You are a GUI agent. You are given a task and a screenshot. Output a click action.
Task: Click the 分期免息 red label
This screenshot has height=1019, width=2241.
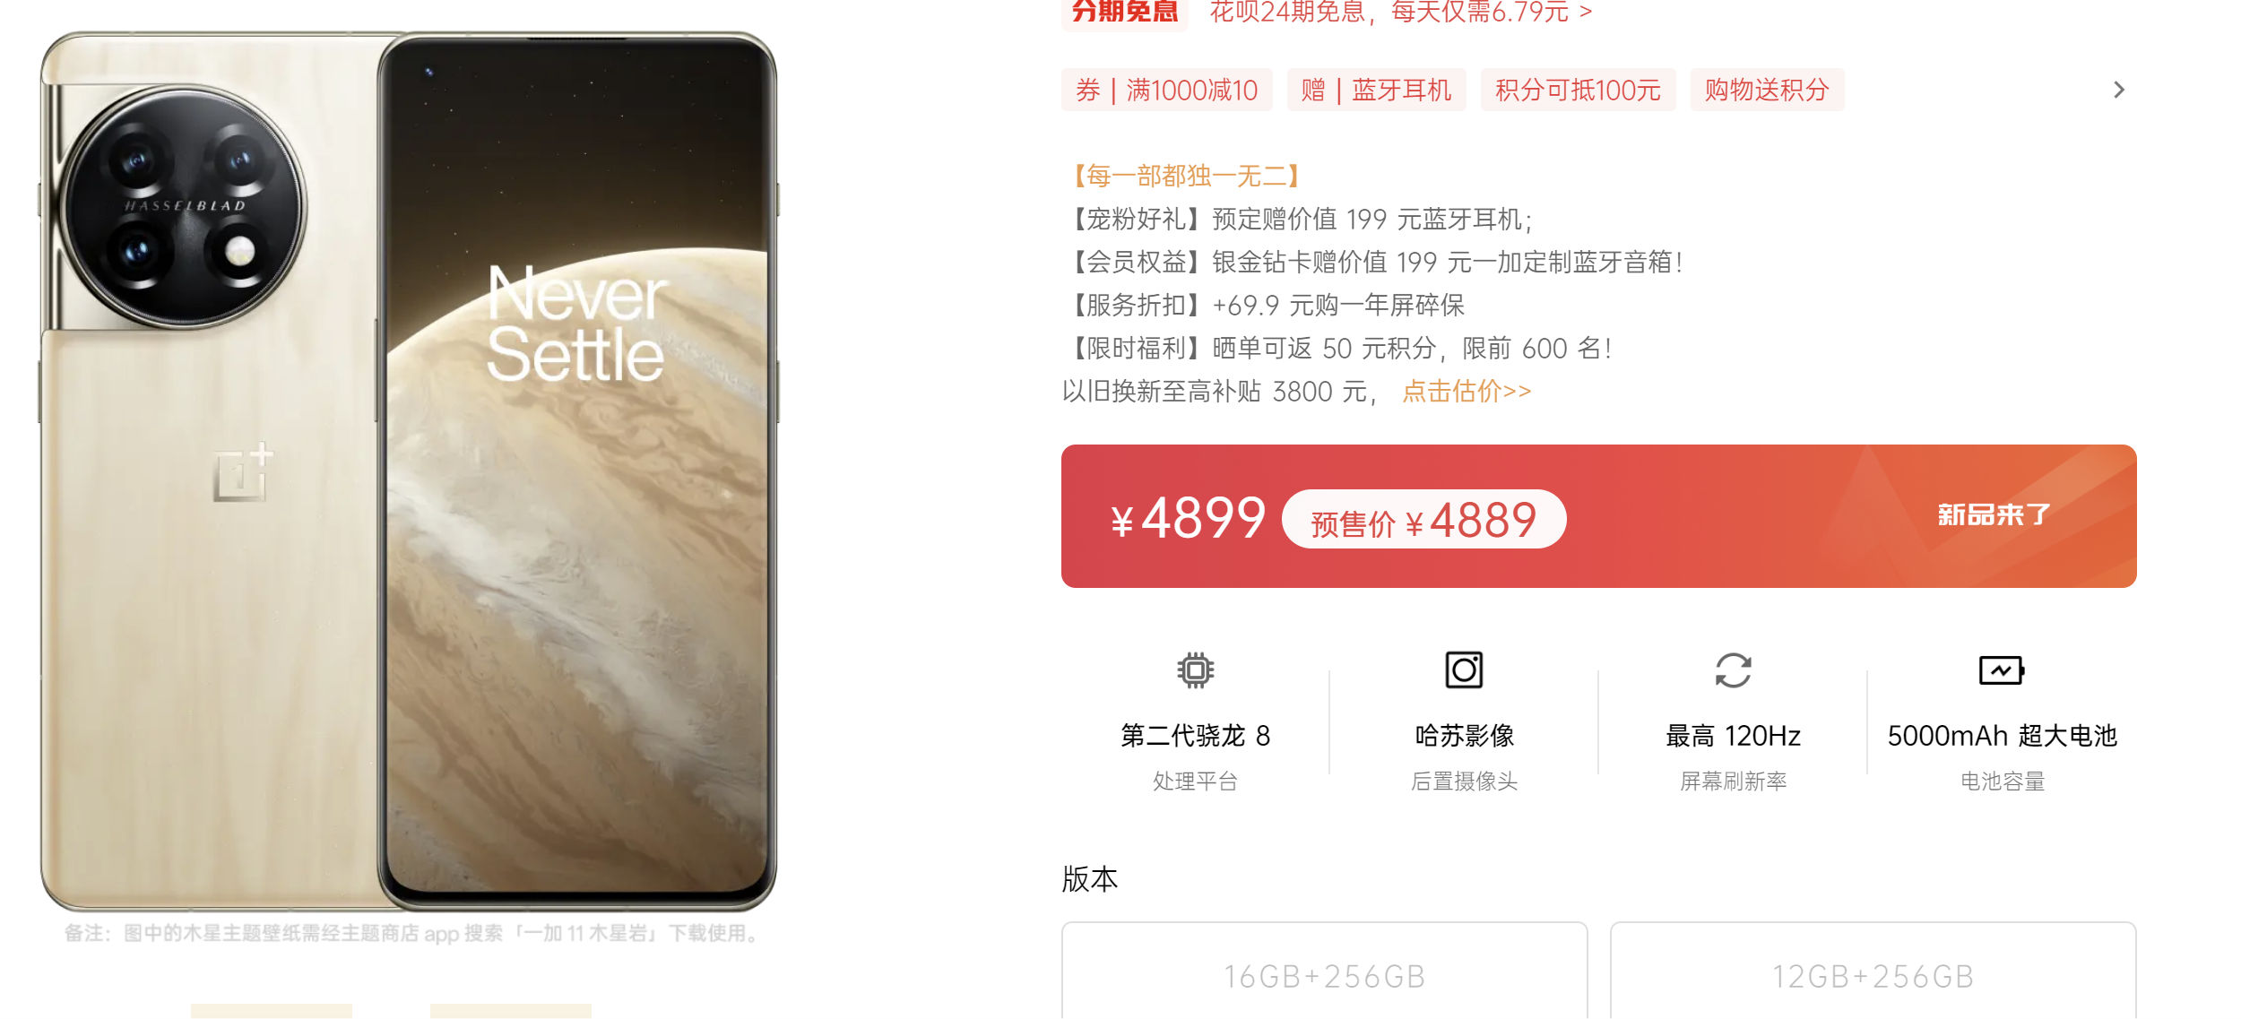pos(1125,12)
